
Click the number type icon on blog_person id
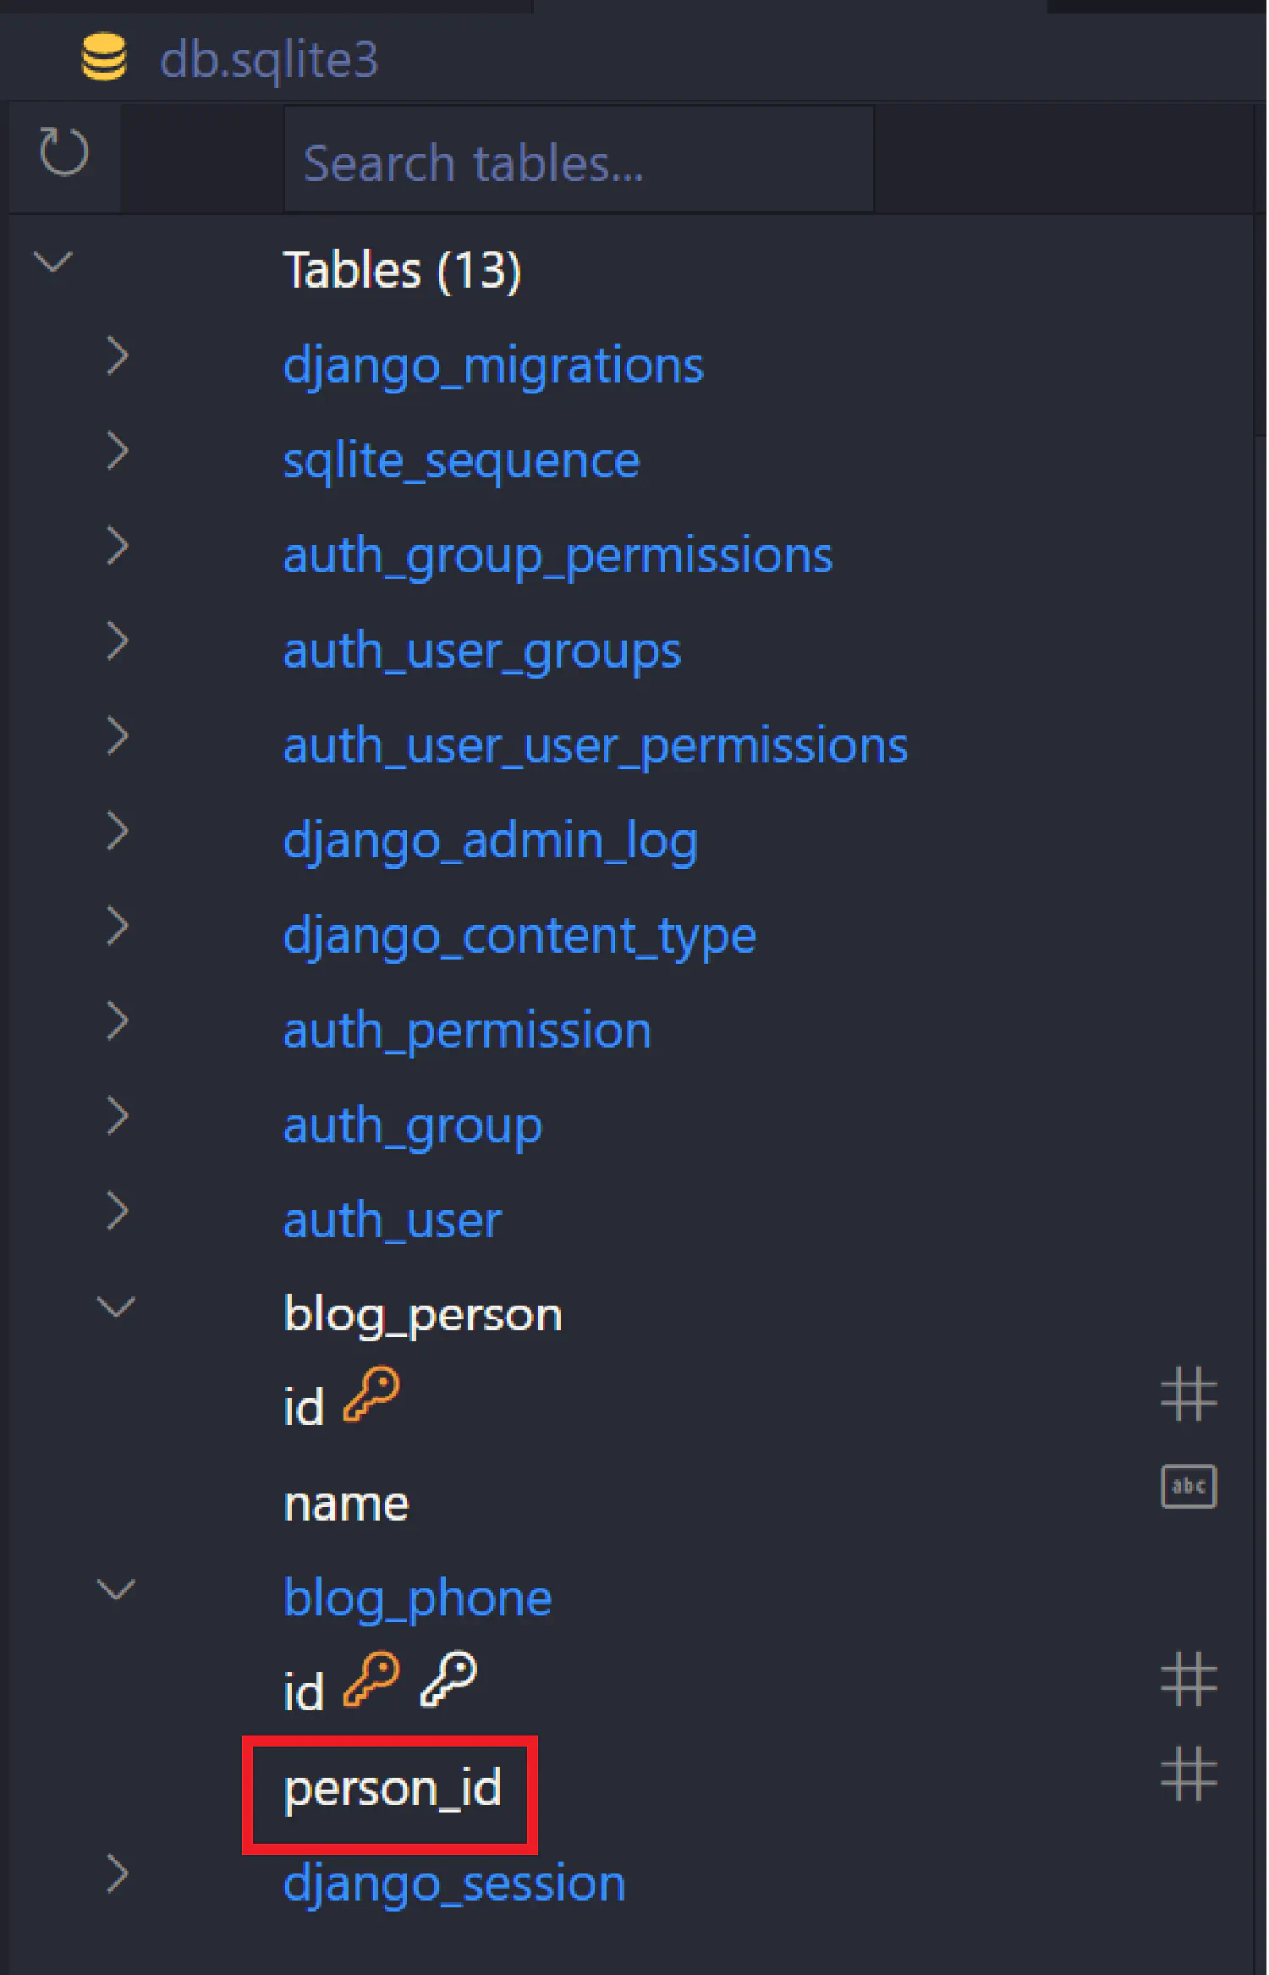pos(1189,1395)
